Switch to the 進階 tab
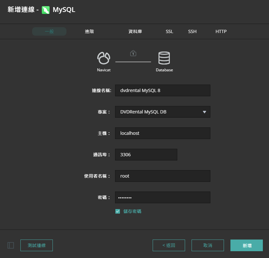This screenshot has height=258, width=269. point(89,31)
